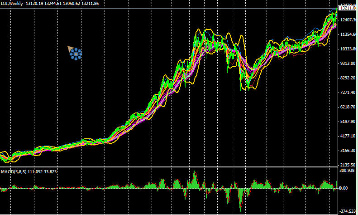Click the DJI,Weekly chart symbol label

(x=12, y=4)
